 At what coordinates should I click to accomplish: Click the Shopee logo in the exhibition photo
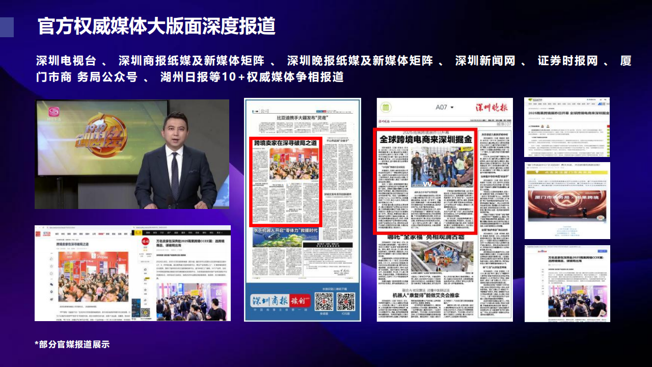click(94, 256)
